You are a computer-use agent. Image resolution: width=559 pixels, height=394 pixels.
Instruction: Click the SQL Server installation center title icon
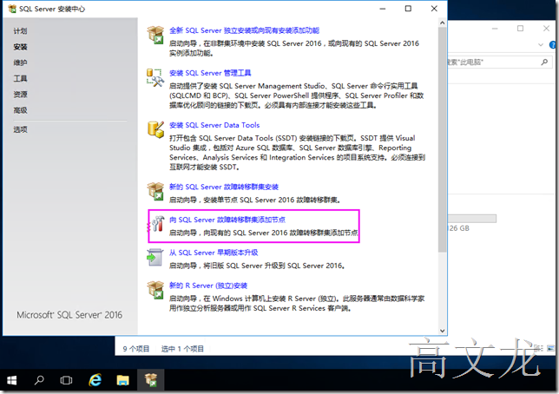[12, 9]
